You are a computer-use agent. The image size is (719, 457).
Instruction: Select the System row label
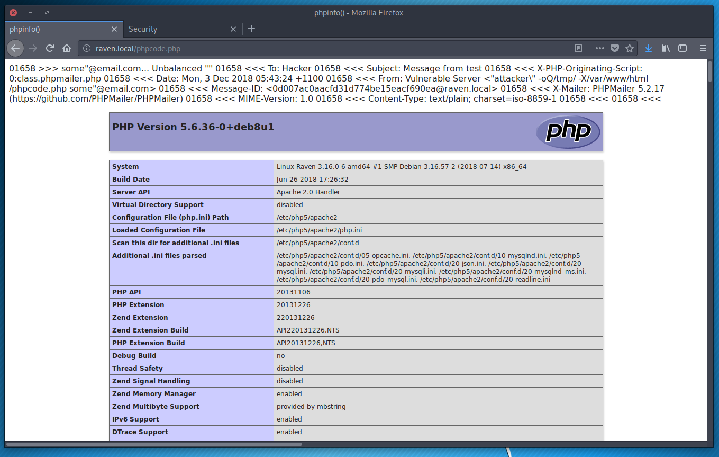[125, 167]
